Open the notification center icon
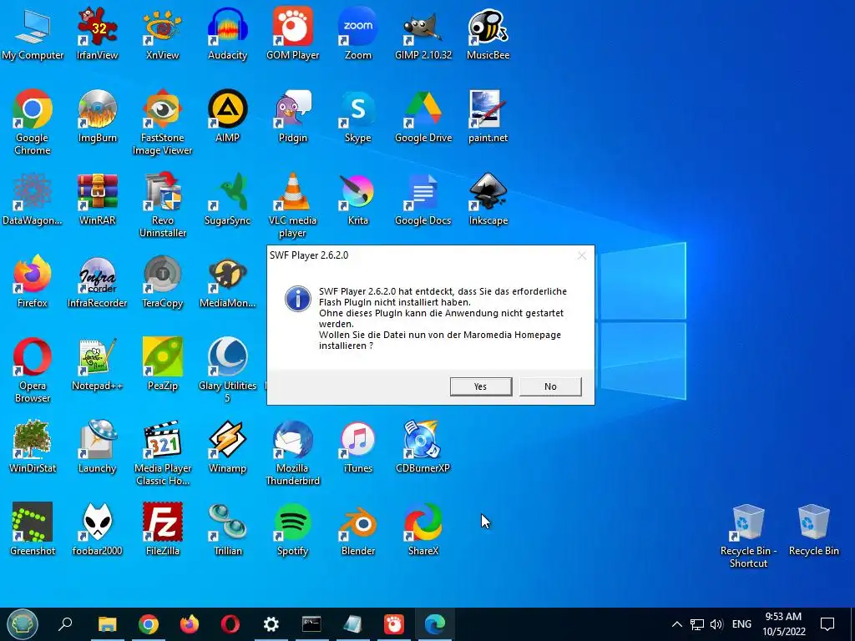 click(x=827, y=624)
